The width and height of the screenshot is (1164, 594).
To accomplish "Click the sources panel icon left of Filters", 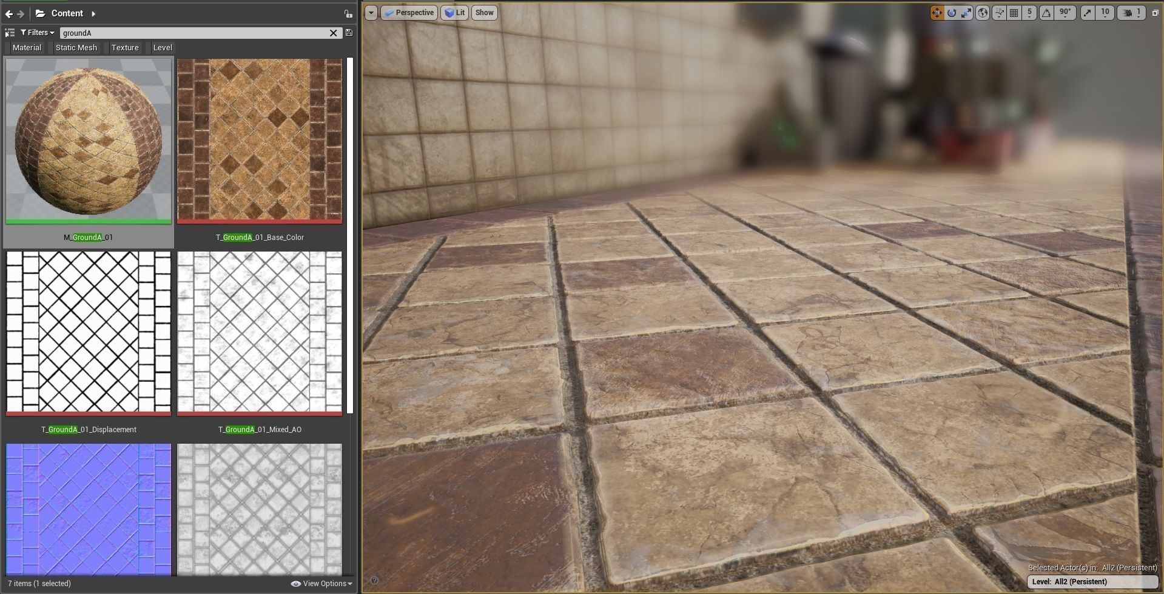I will coord(9,33).
